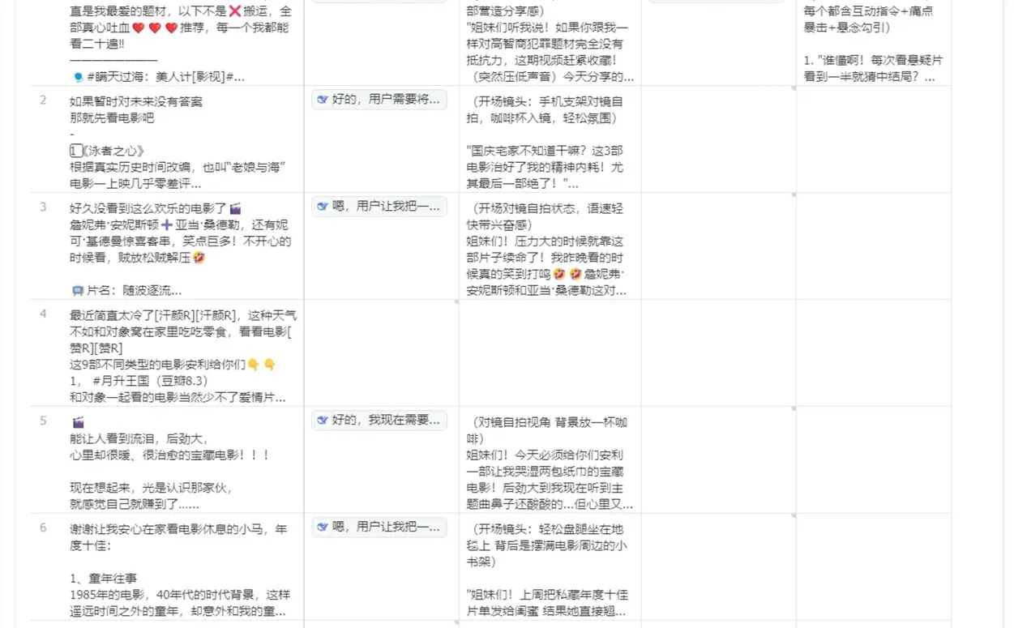The height and width of the screenshot is (628, 1014).
Task: Expand the blue corner triangle on row 2's script cell
Action: coord(634,190)
